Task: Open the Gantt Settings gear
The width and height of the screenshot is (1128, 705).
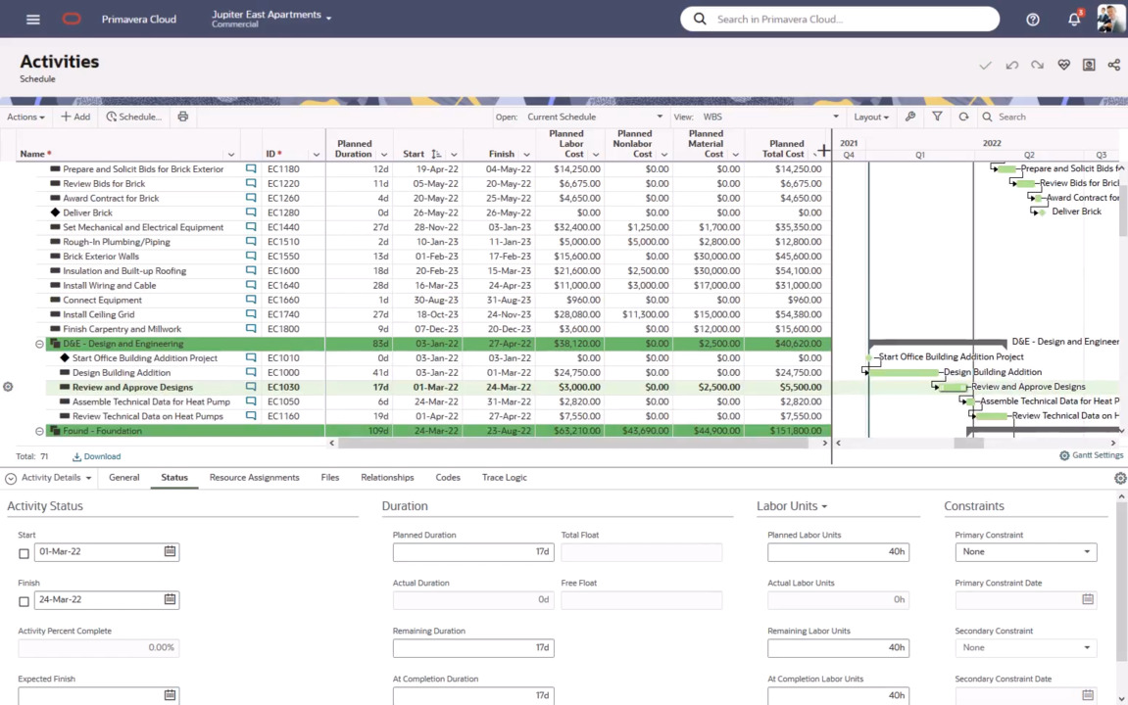Action: coord(1064,455)
